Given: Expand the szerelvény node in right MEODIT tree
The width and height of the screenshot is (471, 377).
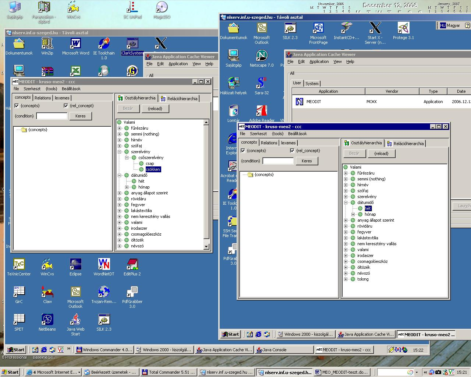Looking at the screenshot, I should point(346,197).
